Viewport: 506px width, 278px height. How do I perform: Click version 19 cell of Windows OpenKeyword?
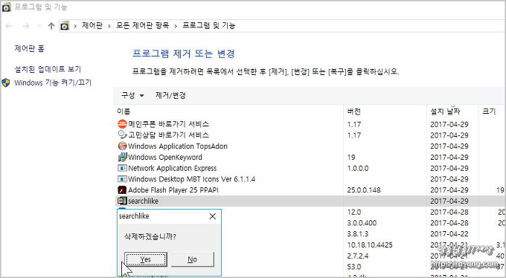pos(351,157)
